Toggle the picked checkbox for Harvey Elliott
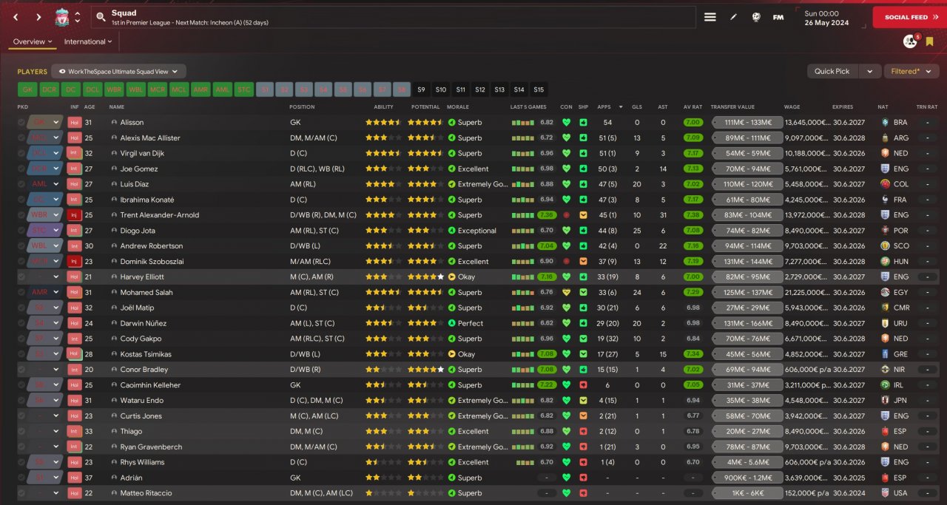 pyautogui.click(x=21, y=277)
